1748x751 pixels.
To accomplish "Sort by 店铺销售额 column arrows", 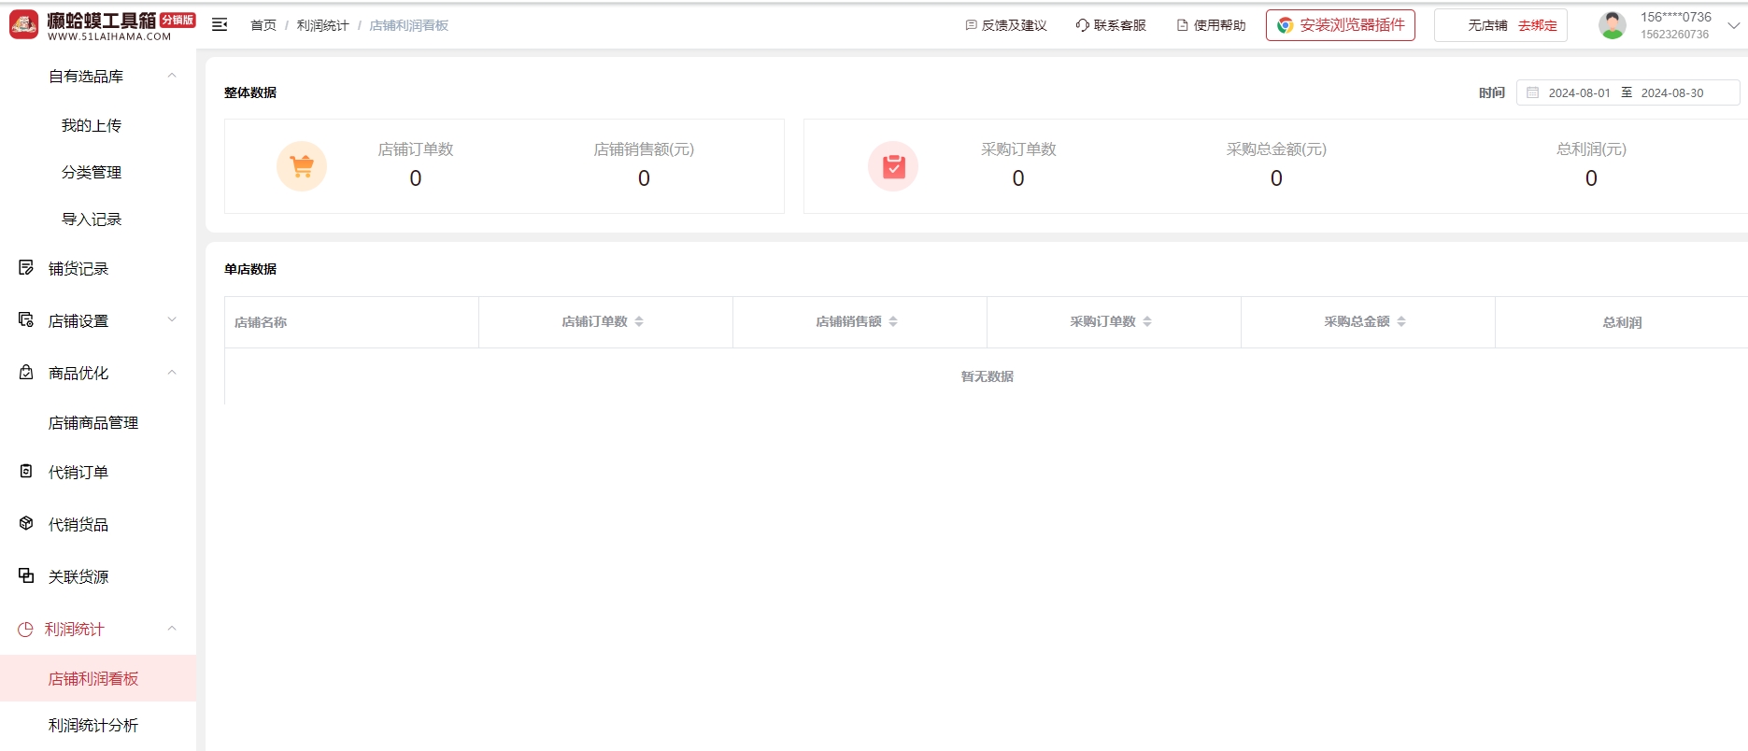I will (x=893, y=321).
